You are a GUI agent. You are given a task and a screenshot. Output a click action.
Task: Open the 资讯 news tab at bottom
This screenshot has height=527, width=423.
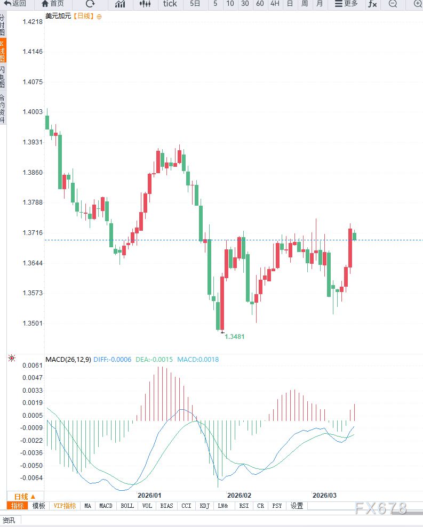tap(9, 520)
